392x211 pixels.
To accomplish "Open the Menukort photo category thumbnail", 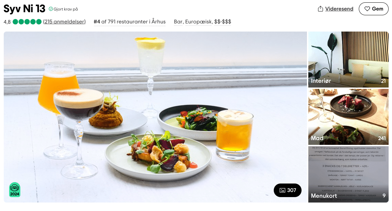I will 348,174.
